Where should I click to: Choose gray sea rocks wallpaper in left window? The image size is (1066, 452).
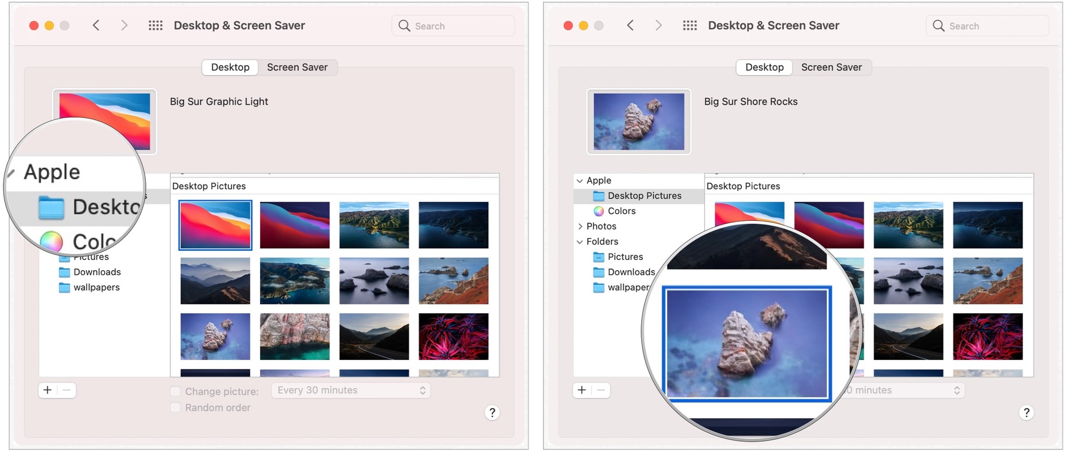click(374, 281)
